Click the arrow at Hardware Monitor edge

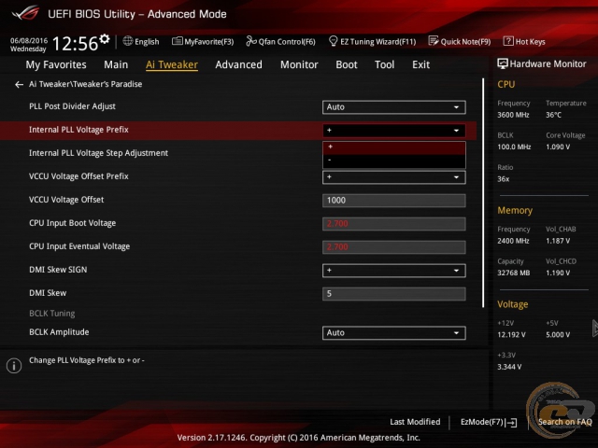(595, 329)
